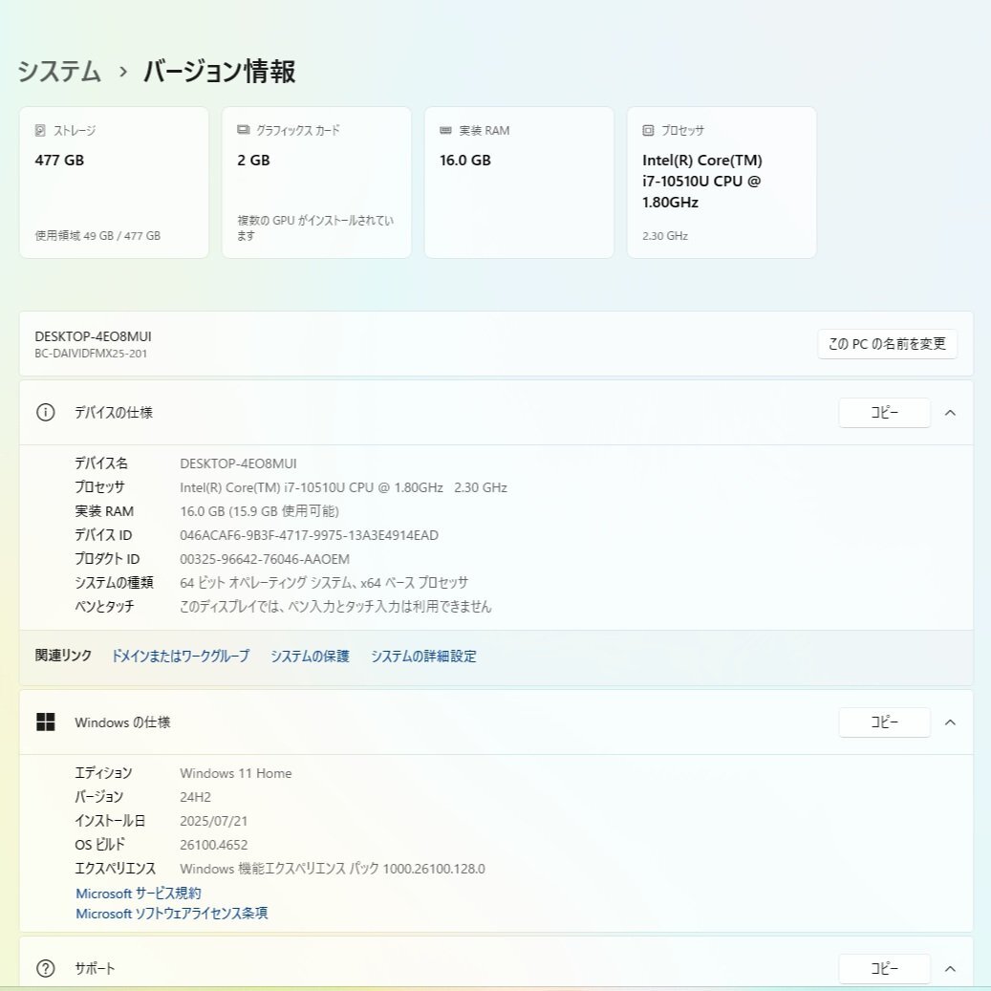Open the プロセッサ i7-10510U card
This screenshot has height=991, width=991.
click(722, 182)
